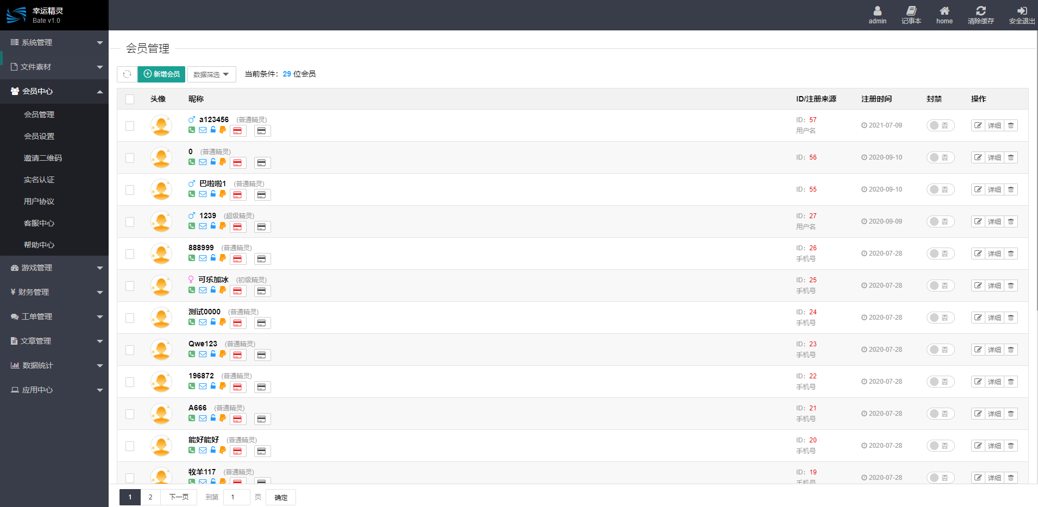1038x507 pixels.
Task: Click the 详细 button for member Qwe123
Action: pos(995,350)
